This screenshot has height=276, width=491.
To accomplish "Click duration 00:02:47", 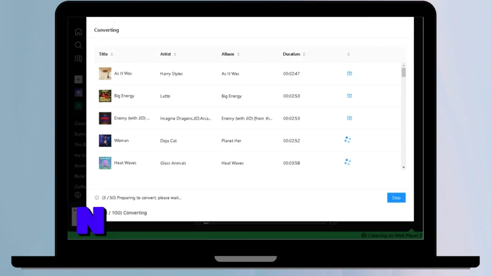I will pos(292,73).
